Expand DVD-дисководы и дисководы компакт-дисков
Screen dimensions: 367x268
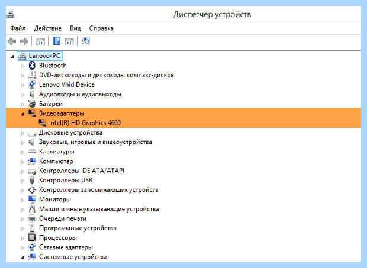[x=22, y=76]
